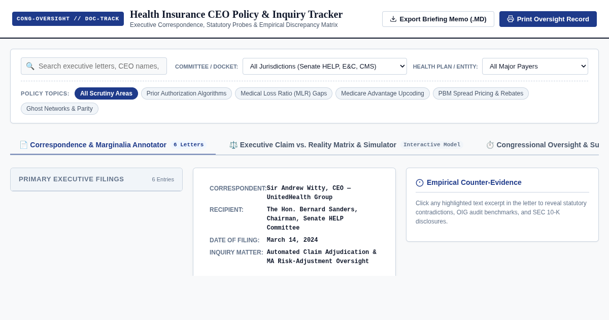Click the info icon beside Empirical Counter-Evidence
The height and width of the screenshot is (320, 609).
[420, 183]
